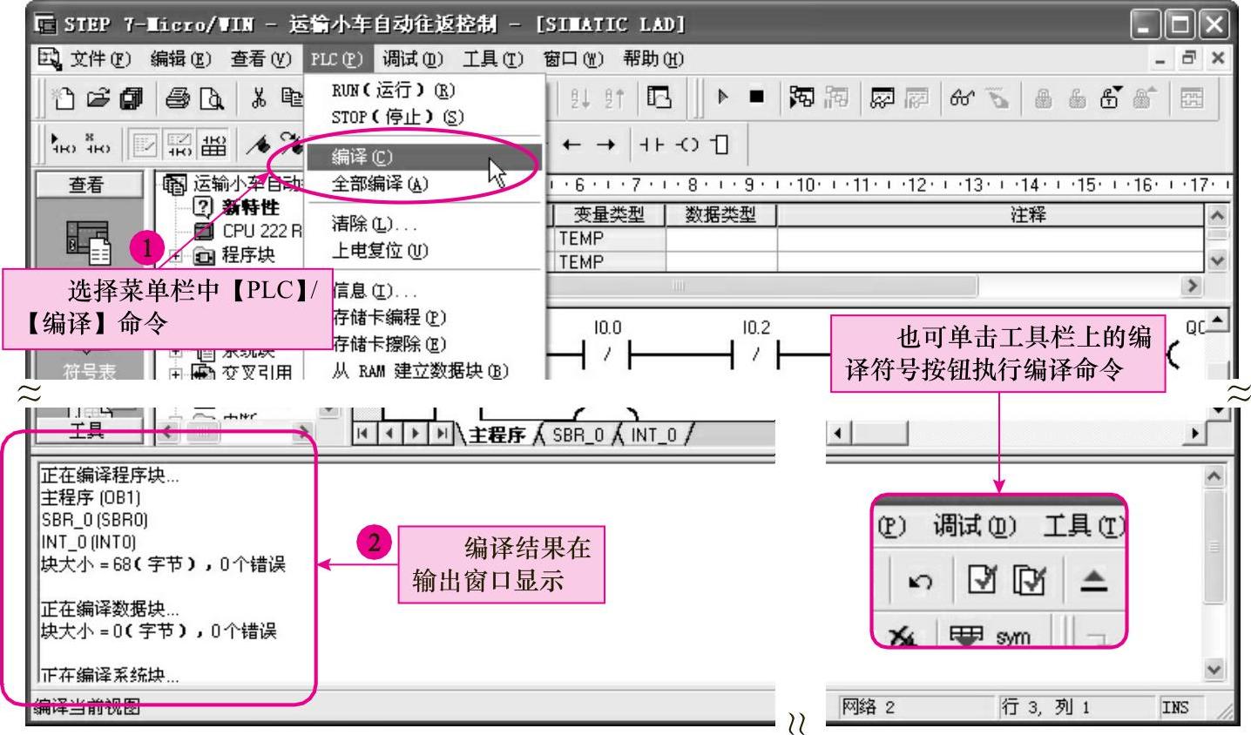Click the Sort descending toolbar icon

tap(615, 98)
